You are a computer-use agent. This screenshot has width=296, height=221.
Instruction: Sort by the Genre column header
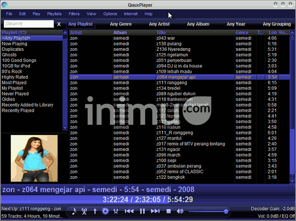click(x=246, y=33)
